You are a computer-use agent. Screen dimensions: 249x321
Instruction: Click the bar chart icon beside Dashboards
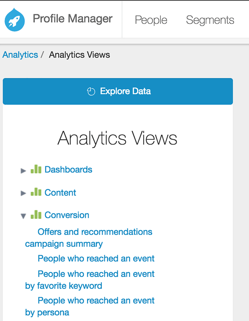[36, 169]
